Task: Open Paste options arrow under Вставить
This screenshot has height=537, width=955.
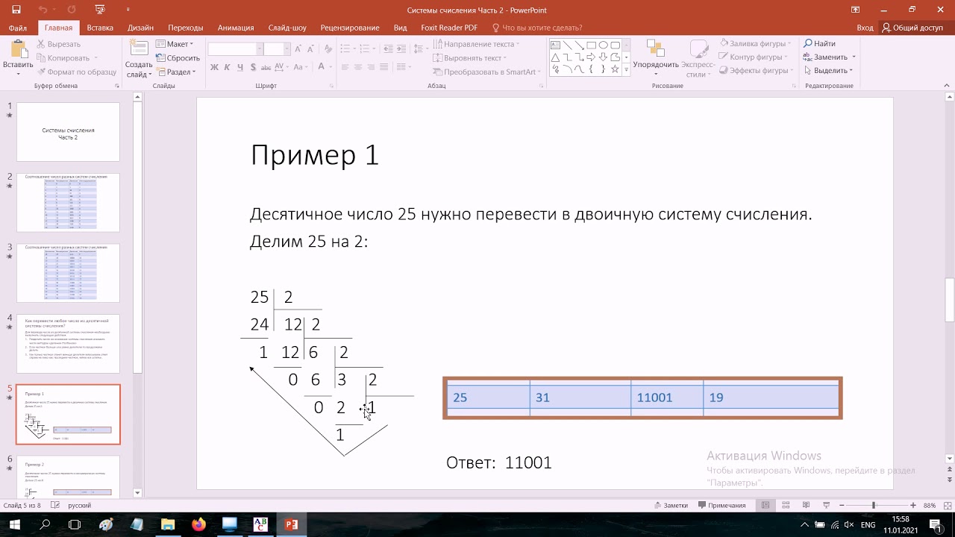Action: [18, 75]
